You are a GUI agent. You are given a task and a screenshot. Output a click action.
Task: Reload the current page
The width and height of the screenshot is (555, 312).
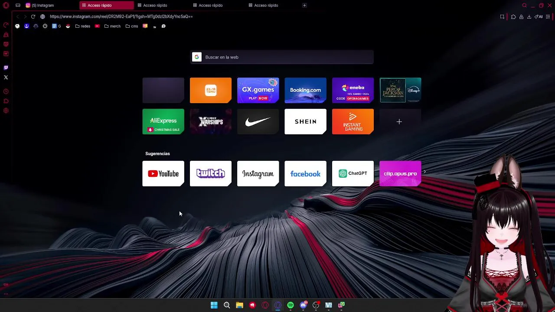point(33,16)
